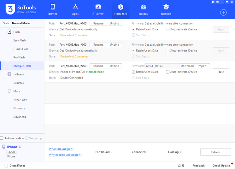
Task: Rename Port_#0001.Hub_#0001
Action: click(x=98, y=23)
